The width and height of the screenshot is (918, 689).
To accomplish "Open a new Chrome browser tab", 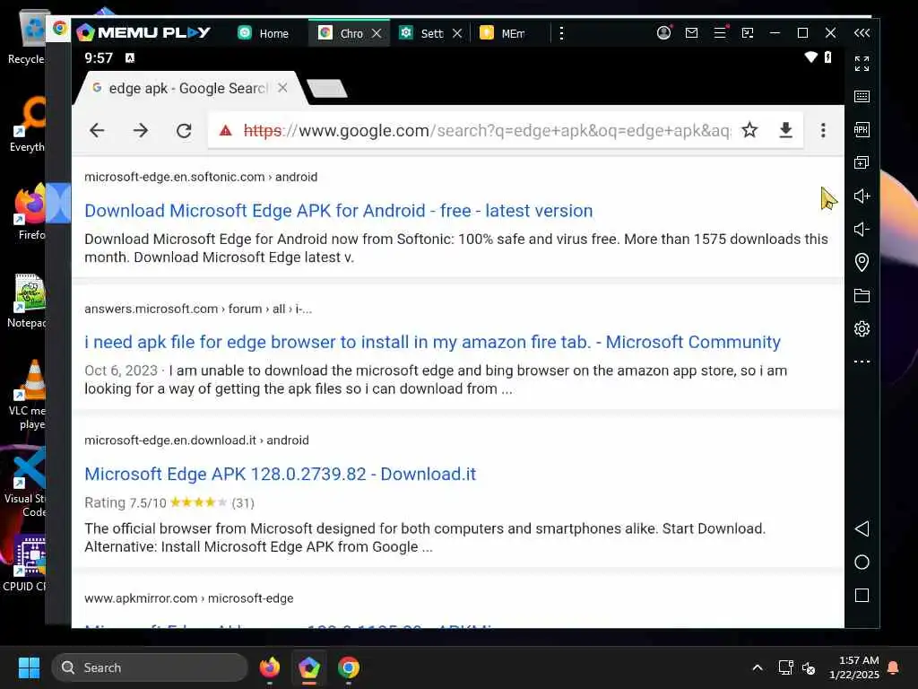I will 326,89.
